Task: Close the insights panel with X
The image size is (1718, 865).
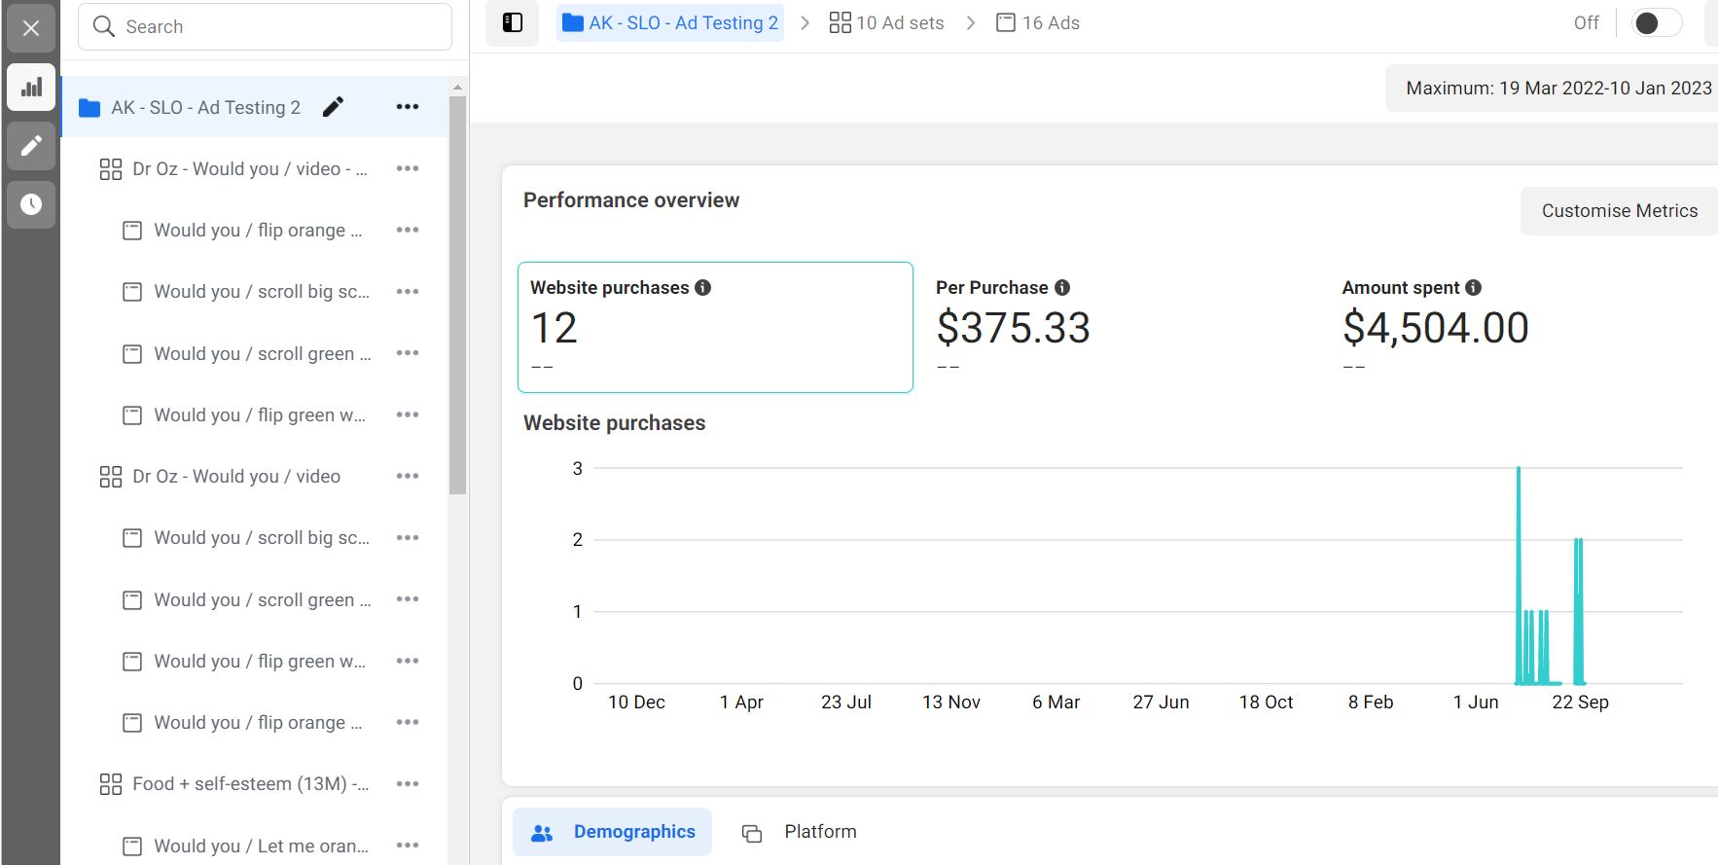Action: click(31, 28)
